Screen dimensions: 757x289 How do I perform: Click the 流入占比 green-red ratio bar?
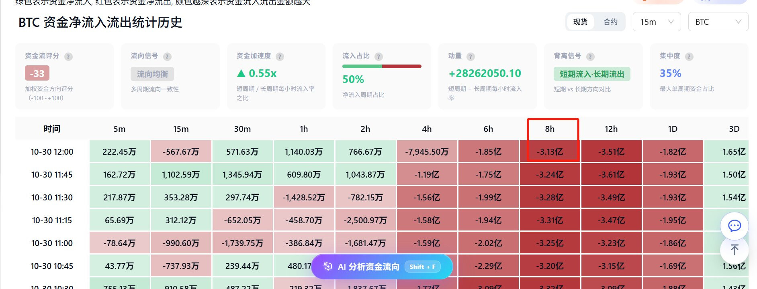382,66
